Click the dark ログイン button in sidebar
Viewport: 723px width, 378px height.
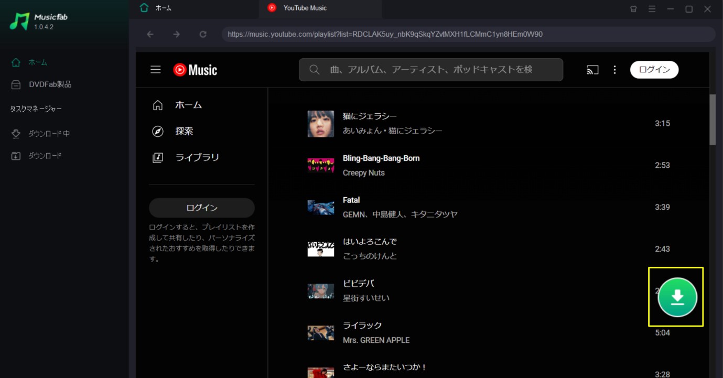(202, 208)
